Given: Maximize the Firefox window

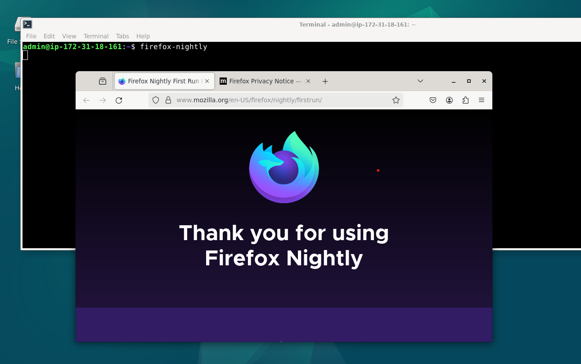Looking at the screenshot, I should click(469, 81).
